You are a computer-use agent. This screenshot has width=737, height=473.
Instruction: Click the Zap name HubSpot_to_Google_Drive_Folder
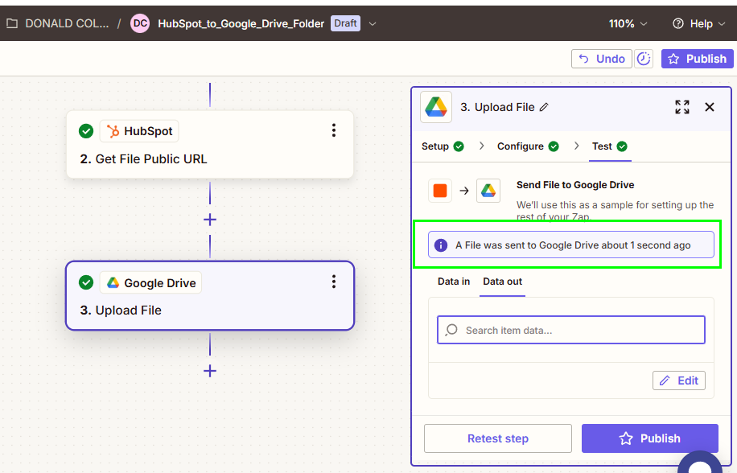click(241, 24)
